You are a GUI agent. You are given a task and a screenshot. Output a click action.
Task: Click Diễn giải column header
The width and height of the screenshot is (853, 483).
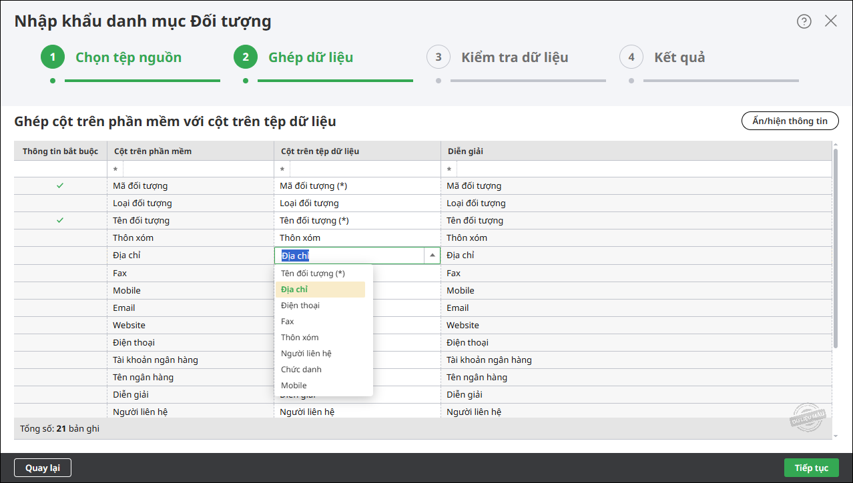click(637, 151)
